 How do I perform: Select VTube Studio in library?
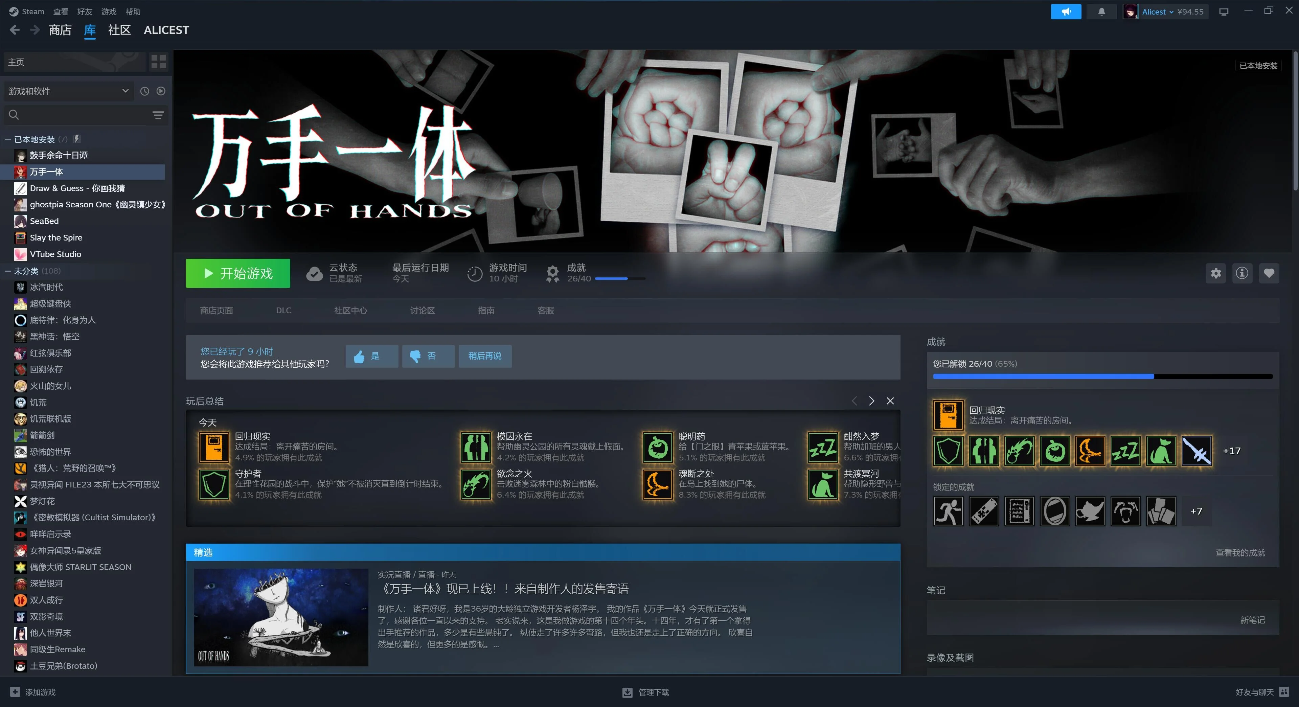[x=55, y=254]
